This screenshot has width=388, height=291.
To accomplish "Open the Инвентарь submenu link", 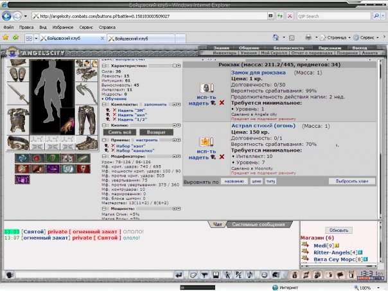I will point(225,53).
